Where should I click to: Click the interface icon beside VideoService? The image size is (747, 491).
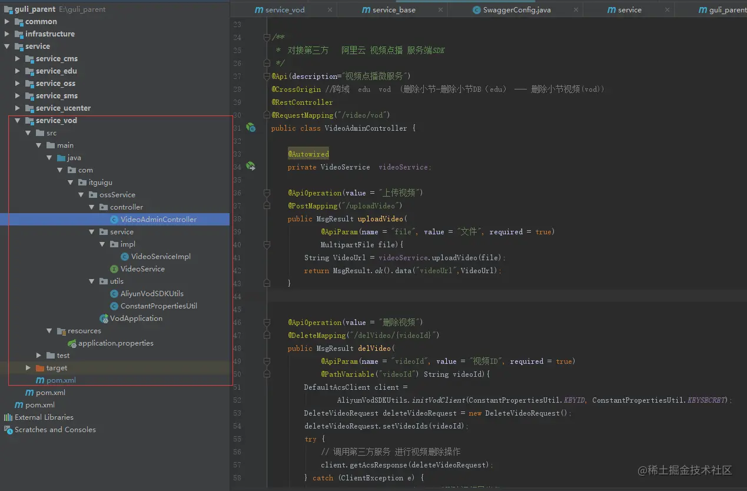click(x=114, y=268)
